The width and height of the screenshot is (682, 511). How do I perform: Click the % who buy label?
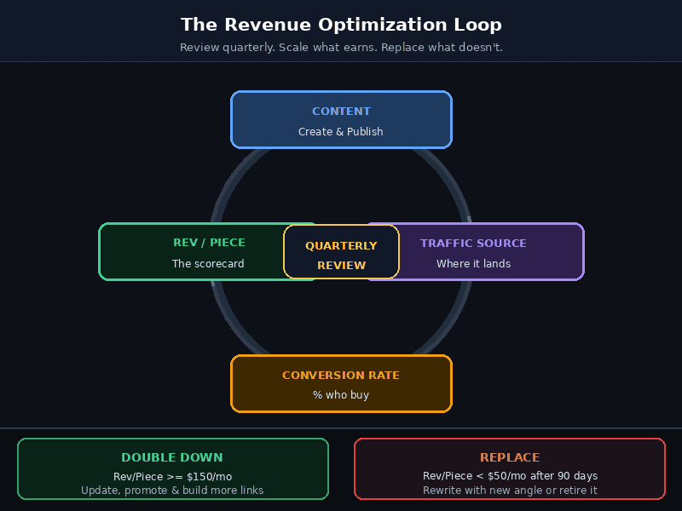tap(341, 394)
